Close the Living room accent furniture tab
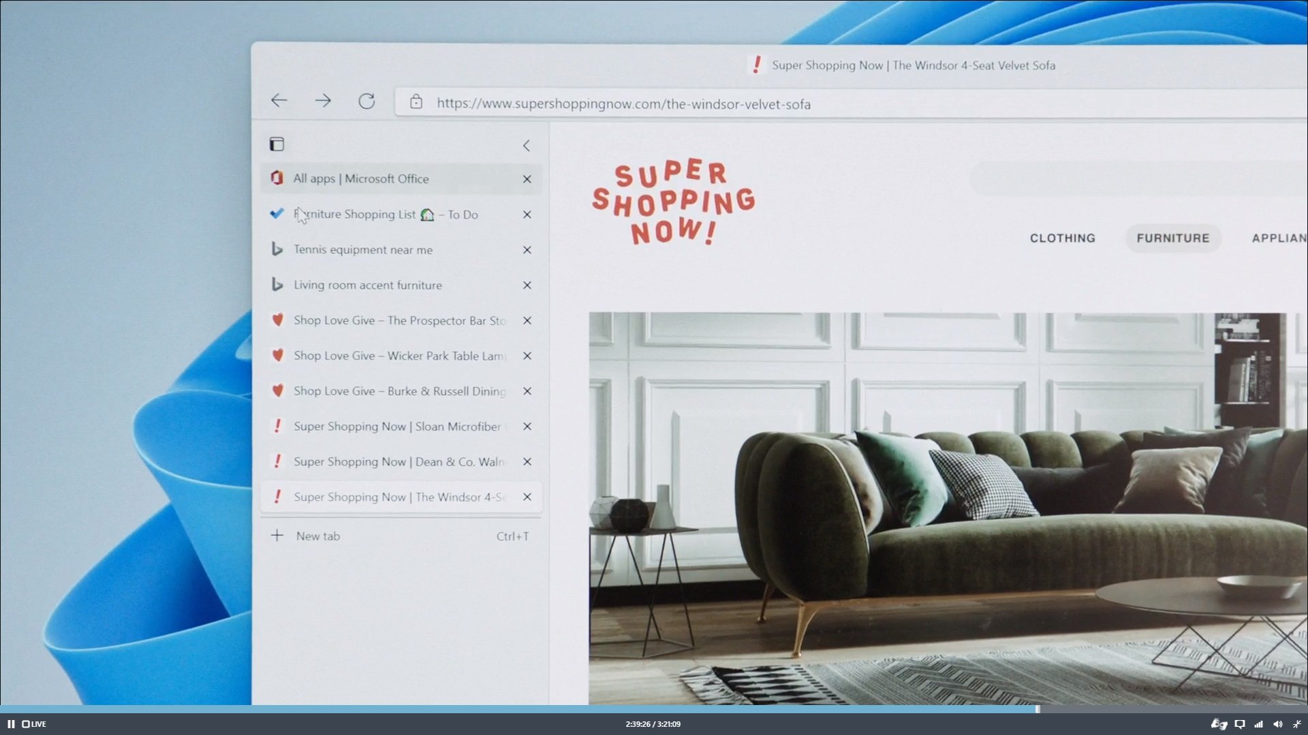The width and height of the screenshot is (1308, 735). [x=527, y=285]
